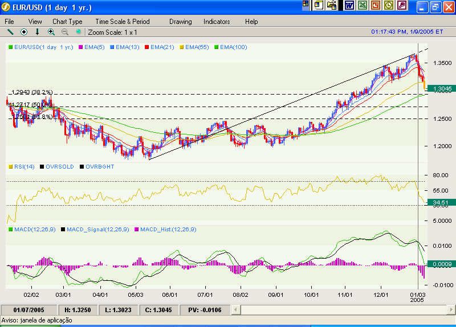Launch Word from the Office shortcut bar

pos(349,5)
